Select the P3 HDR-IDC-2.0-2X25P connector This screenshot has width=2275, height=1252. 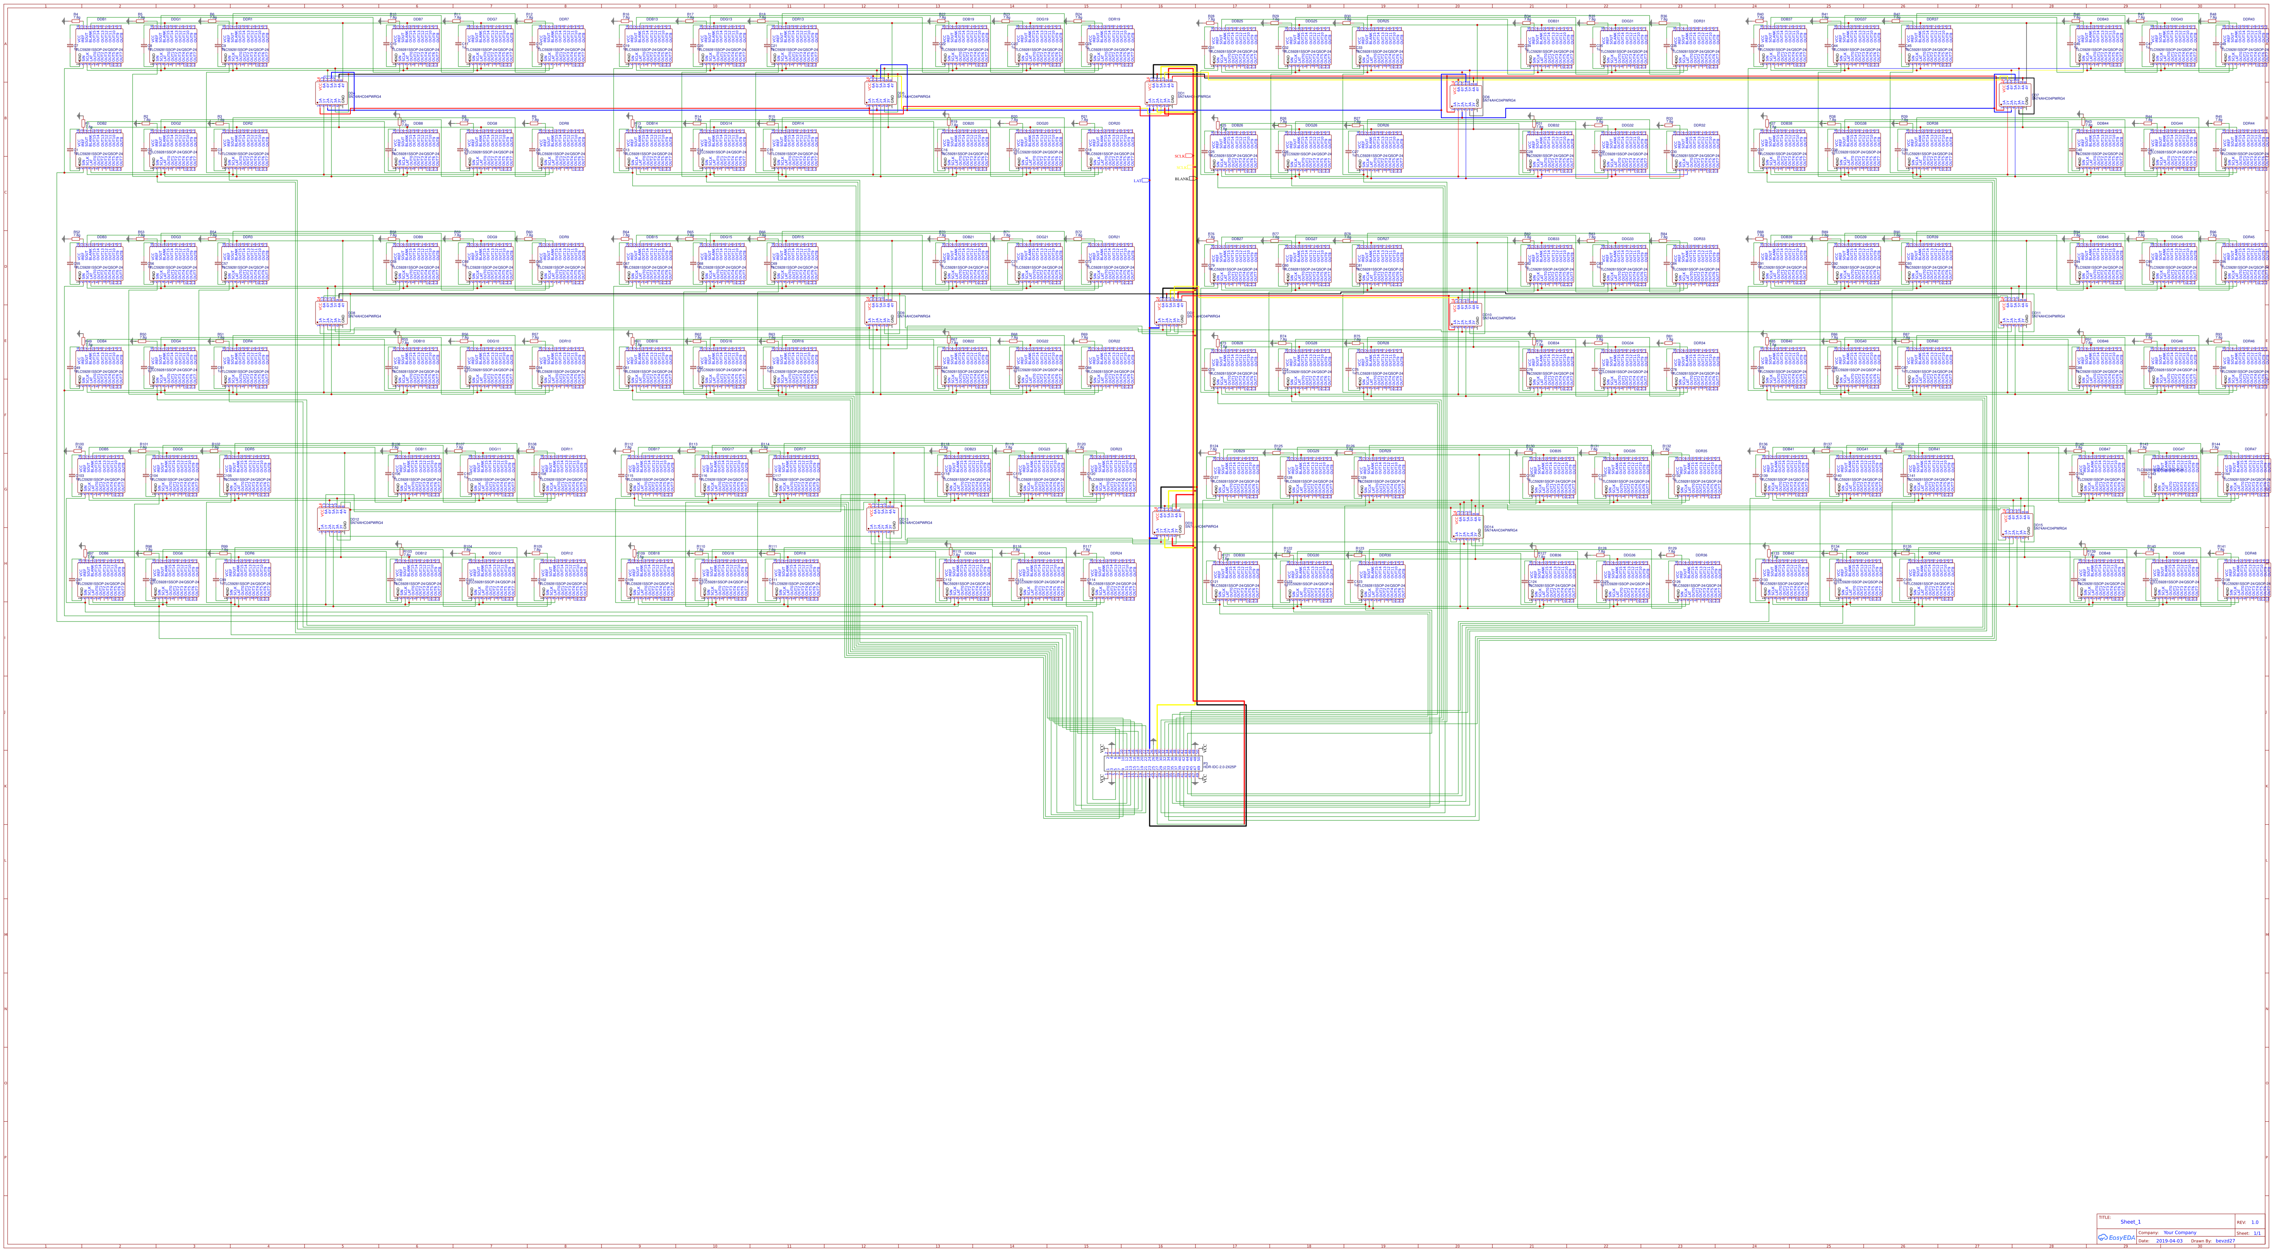[x=1153, y=764]
